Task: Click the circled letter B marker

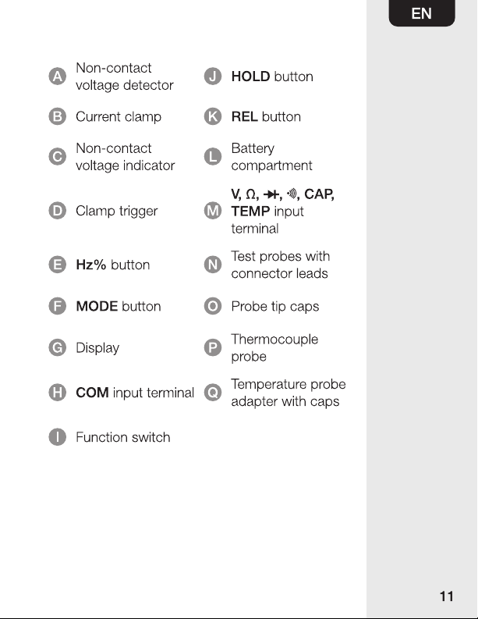Action: (57, 116)
